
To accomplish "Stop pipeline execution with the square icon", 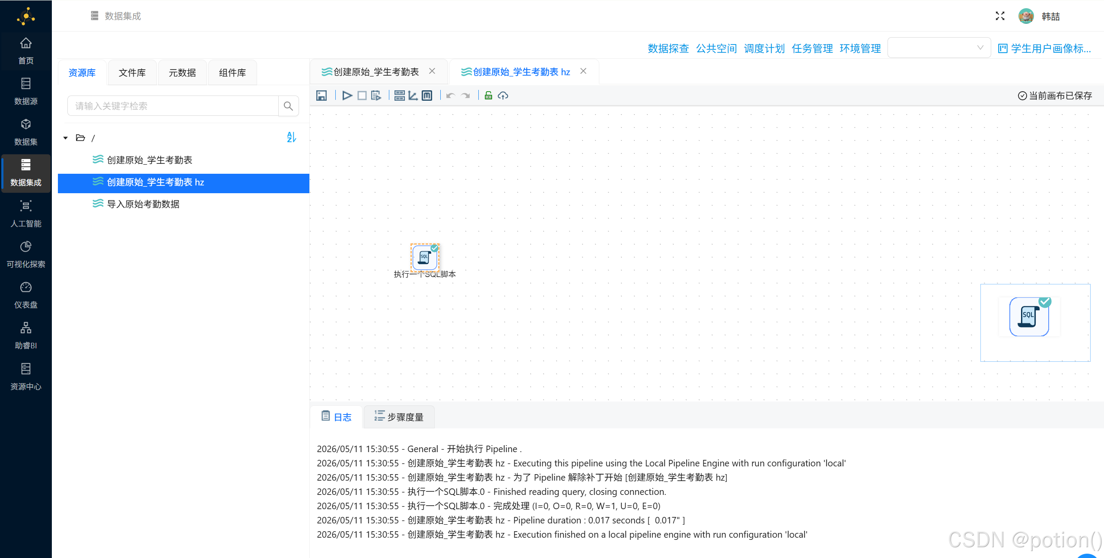I will (x=362, y=96).
